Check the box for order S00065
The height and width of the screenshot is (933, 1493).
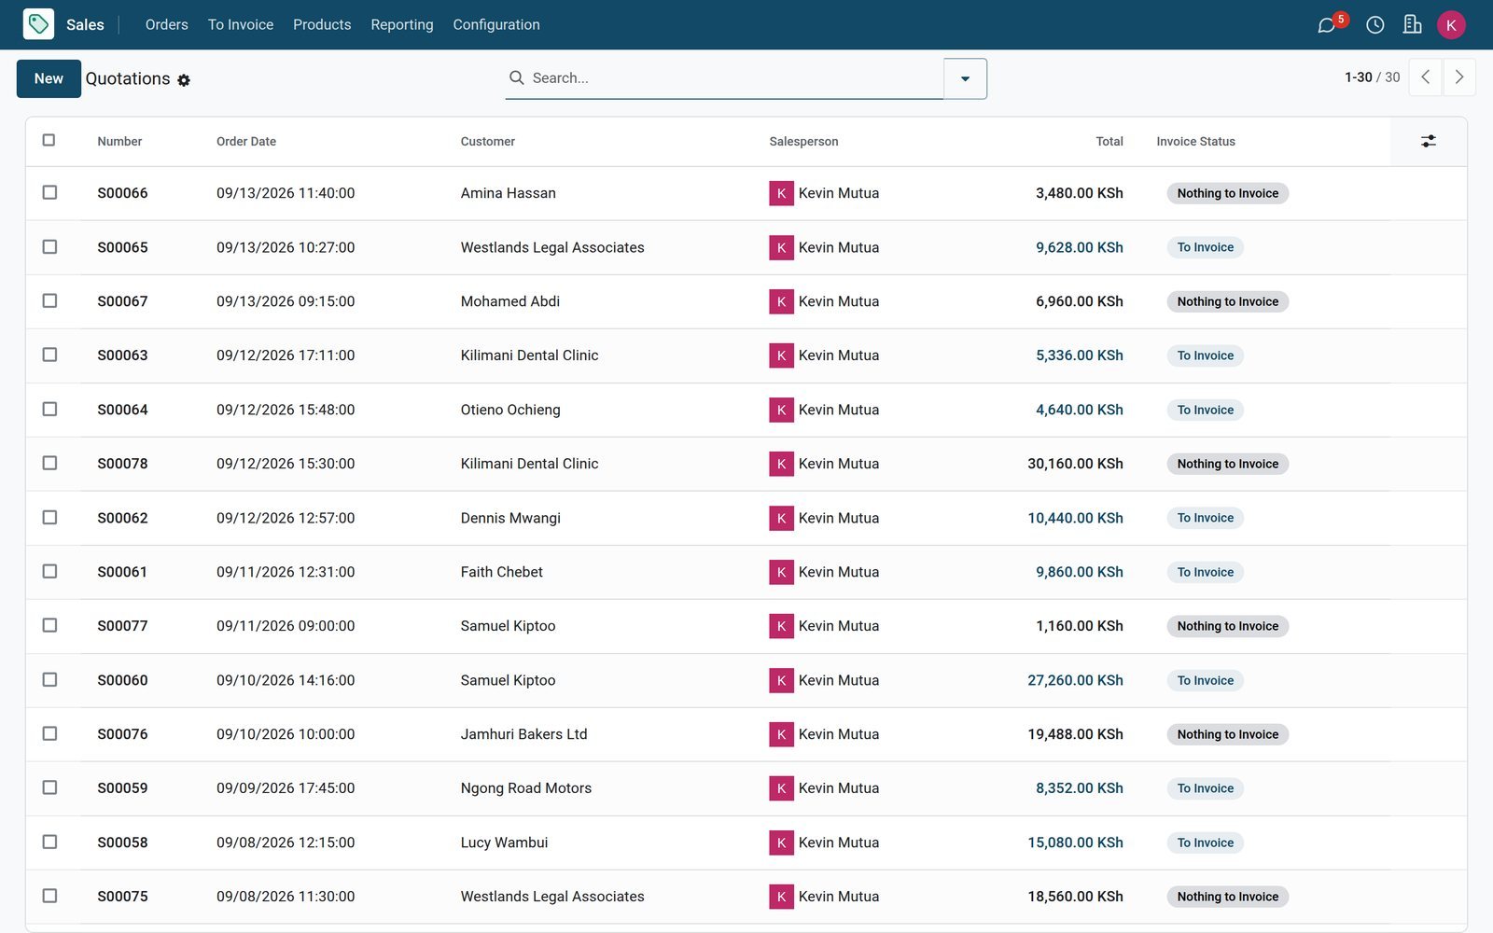coord(49,246)
